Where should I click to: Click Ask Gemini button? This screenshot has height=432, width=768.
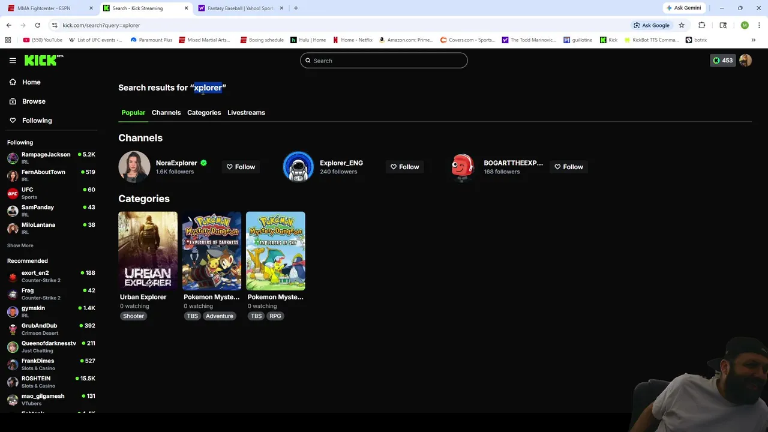[683, 8]
